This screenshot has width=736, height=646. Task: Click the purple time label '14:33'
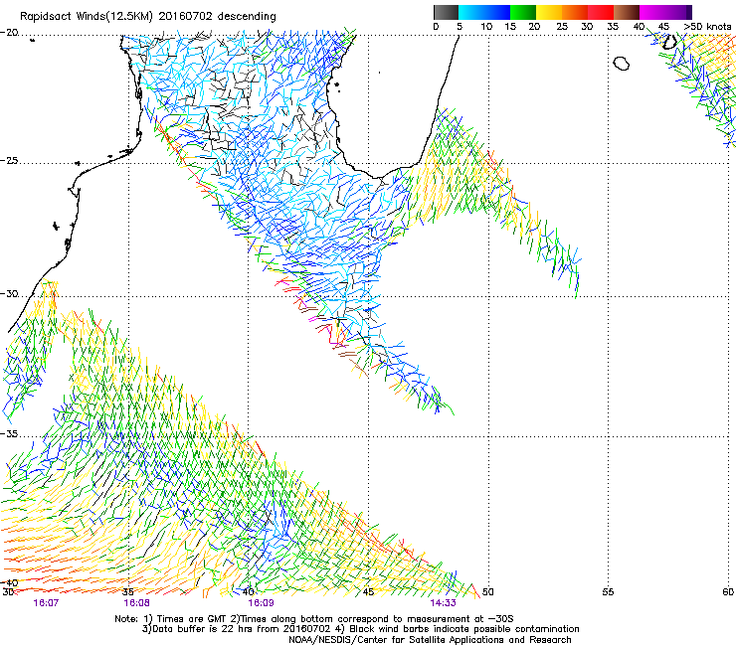(x=444, y=603)
